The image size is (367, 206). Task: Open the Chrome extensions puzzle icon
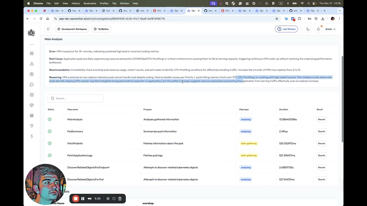point(300,19)
